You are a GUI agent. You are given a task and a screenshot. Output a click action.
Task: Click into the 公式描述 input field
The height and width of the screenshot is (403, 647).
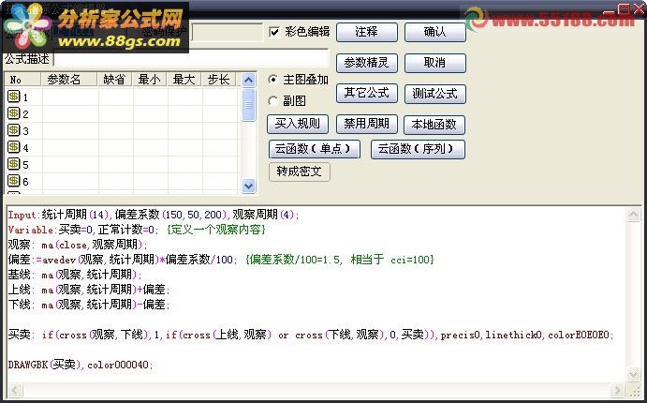[191, 59]
